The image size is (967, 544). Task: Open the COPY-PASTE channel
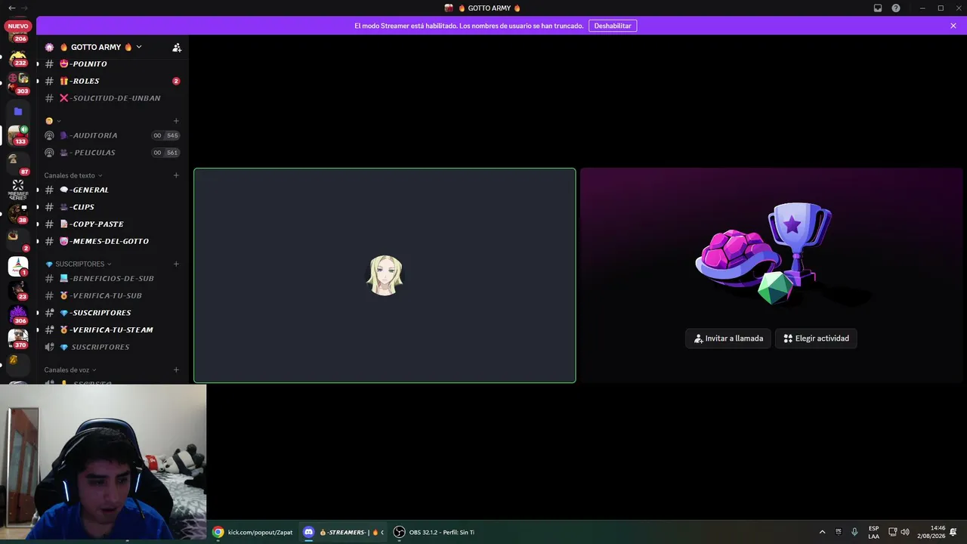tap(110, 224)
